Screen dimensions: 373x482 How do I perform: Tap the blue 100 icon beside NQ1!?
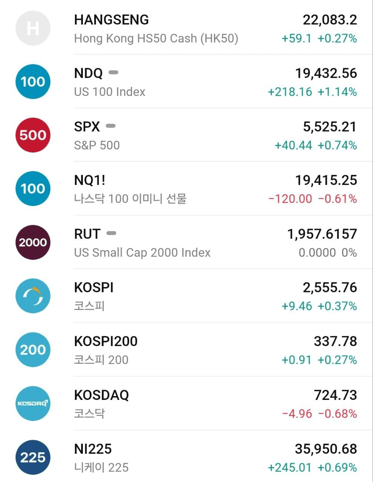pyautogui.click(x=33, y=189)
